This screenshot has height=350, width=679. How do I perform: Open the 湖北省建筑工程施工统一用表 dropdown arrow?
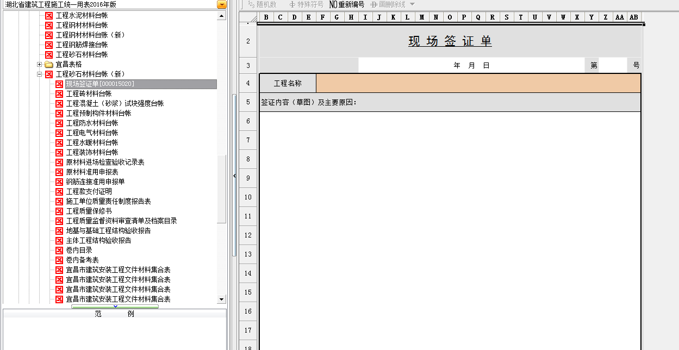click(x=221, y=4)
